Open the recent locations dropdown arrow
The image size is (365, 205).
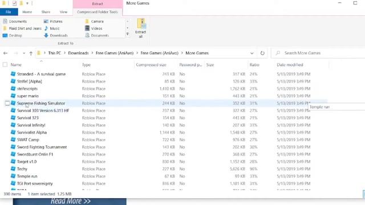coord(24,53)
